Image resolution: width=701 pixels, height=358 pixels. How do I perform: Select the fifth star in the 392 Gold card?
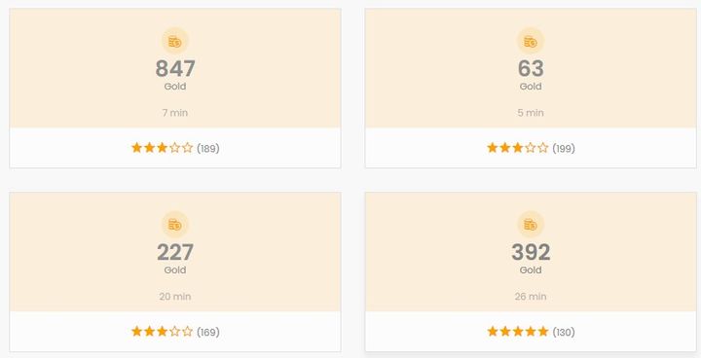(x=542, y=332)
